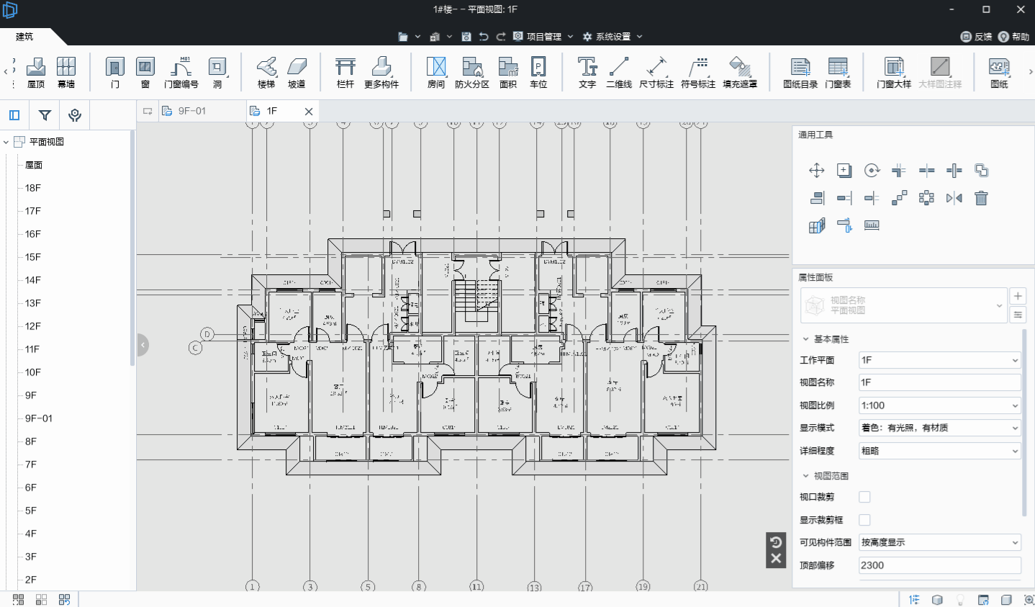
Task: Open the 门窗表 schedule
Action: point(838,73)
